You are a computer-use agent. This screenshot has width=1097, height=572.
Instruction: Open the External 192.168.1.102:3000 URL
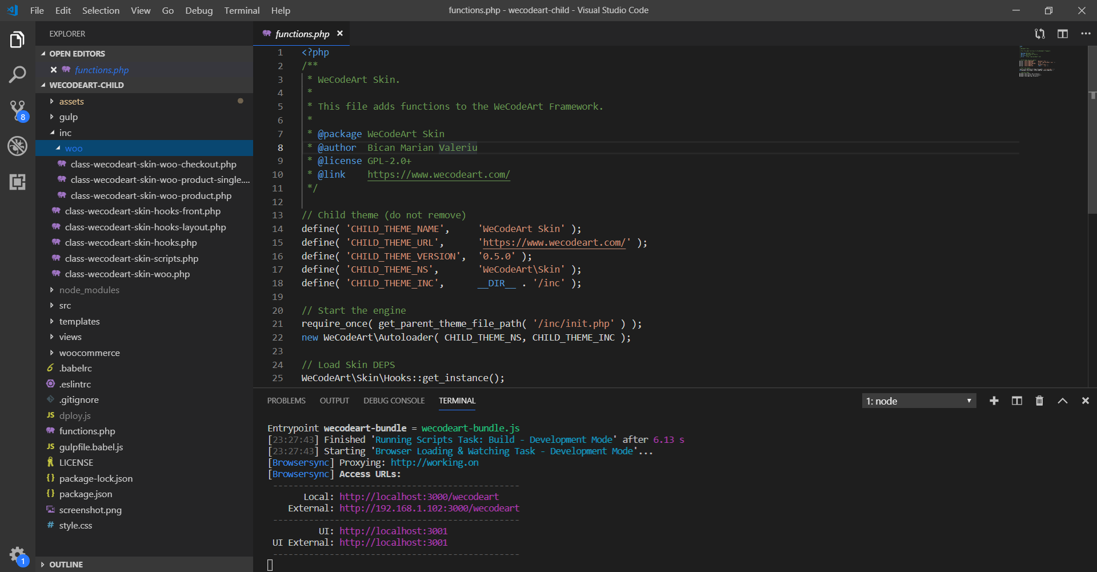429,508
